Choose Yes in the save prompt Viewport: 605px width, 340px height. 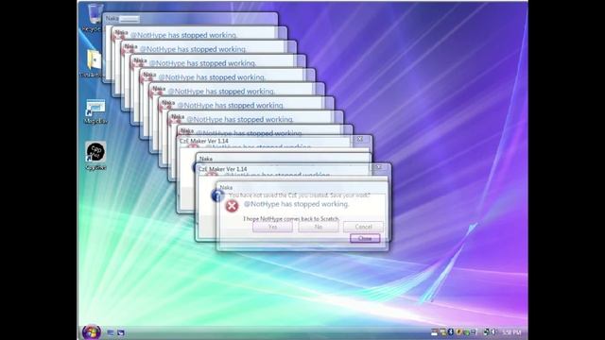(x=272, y=227)
